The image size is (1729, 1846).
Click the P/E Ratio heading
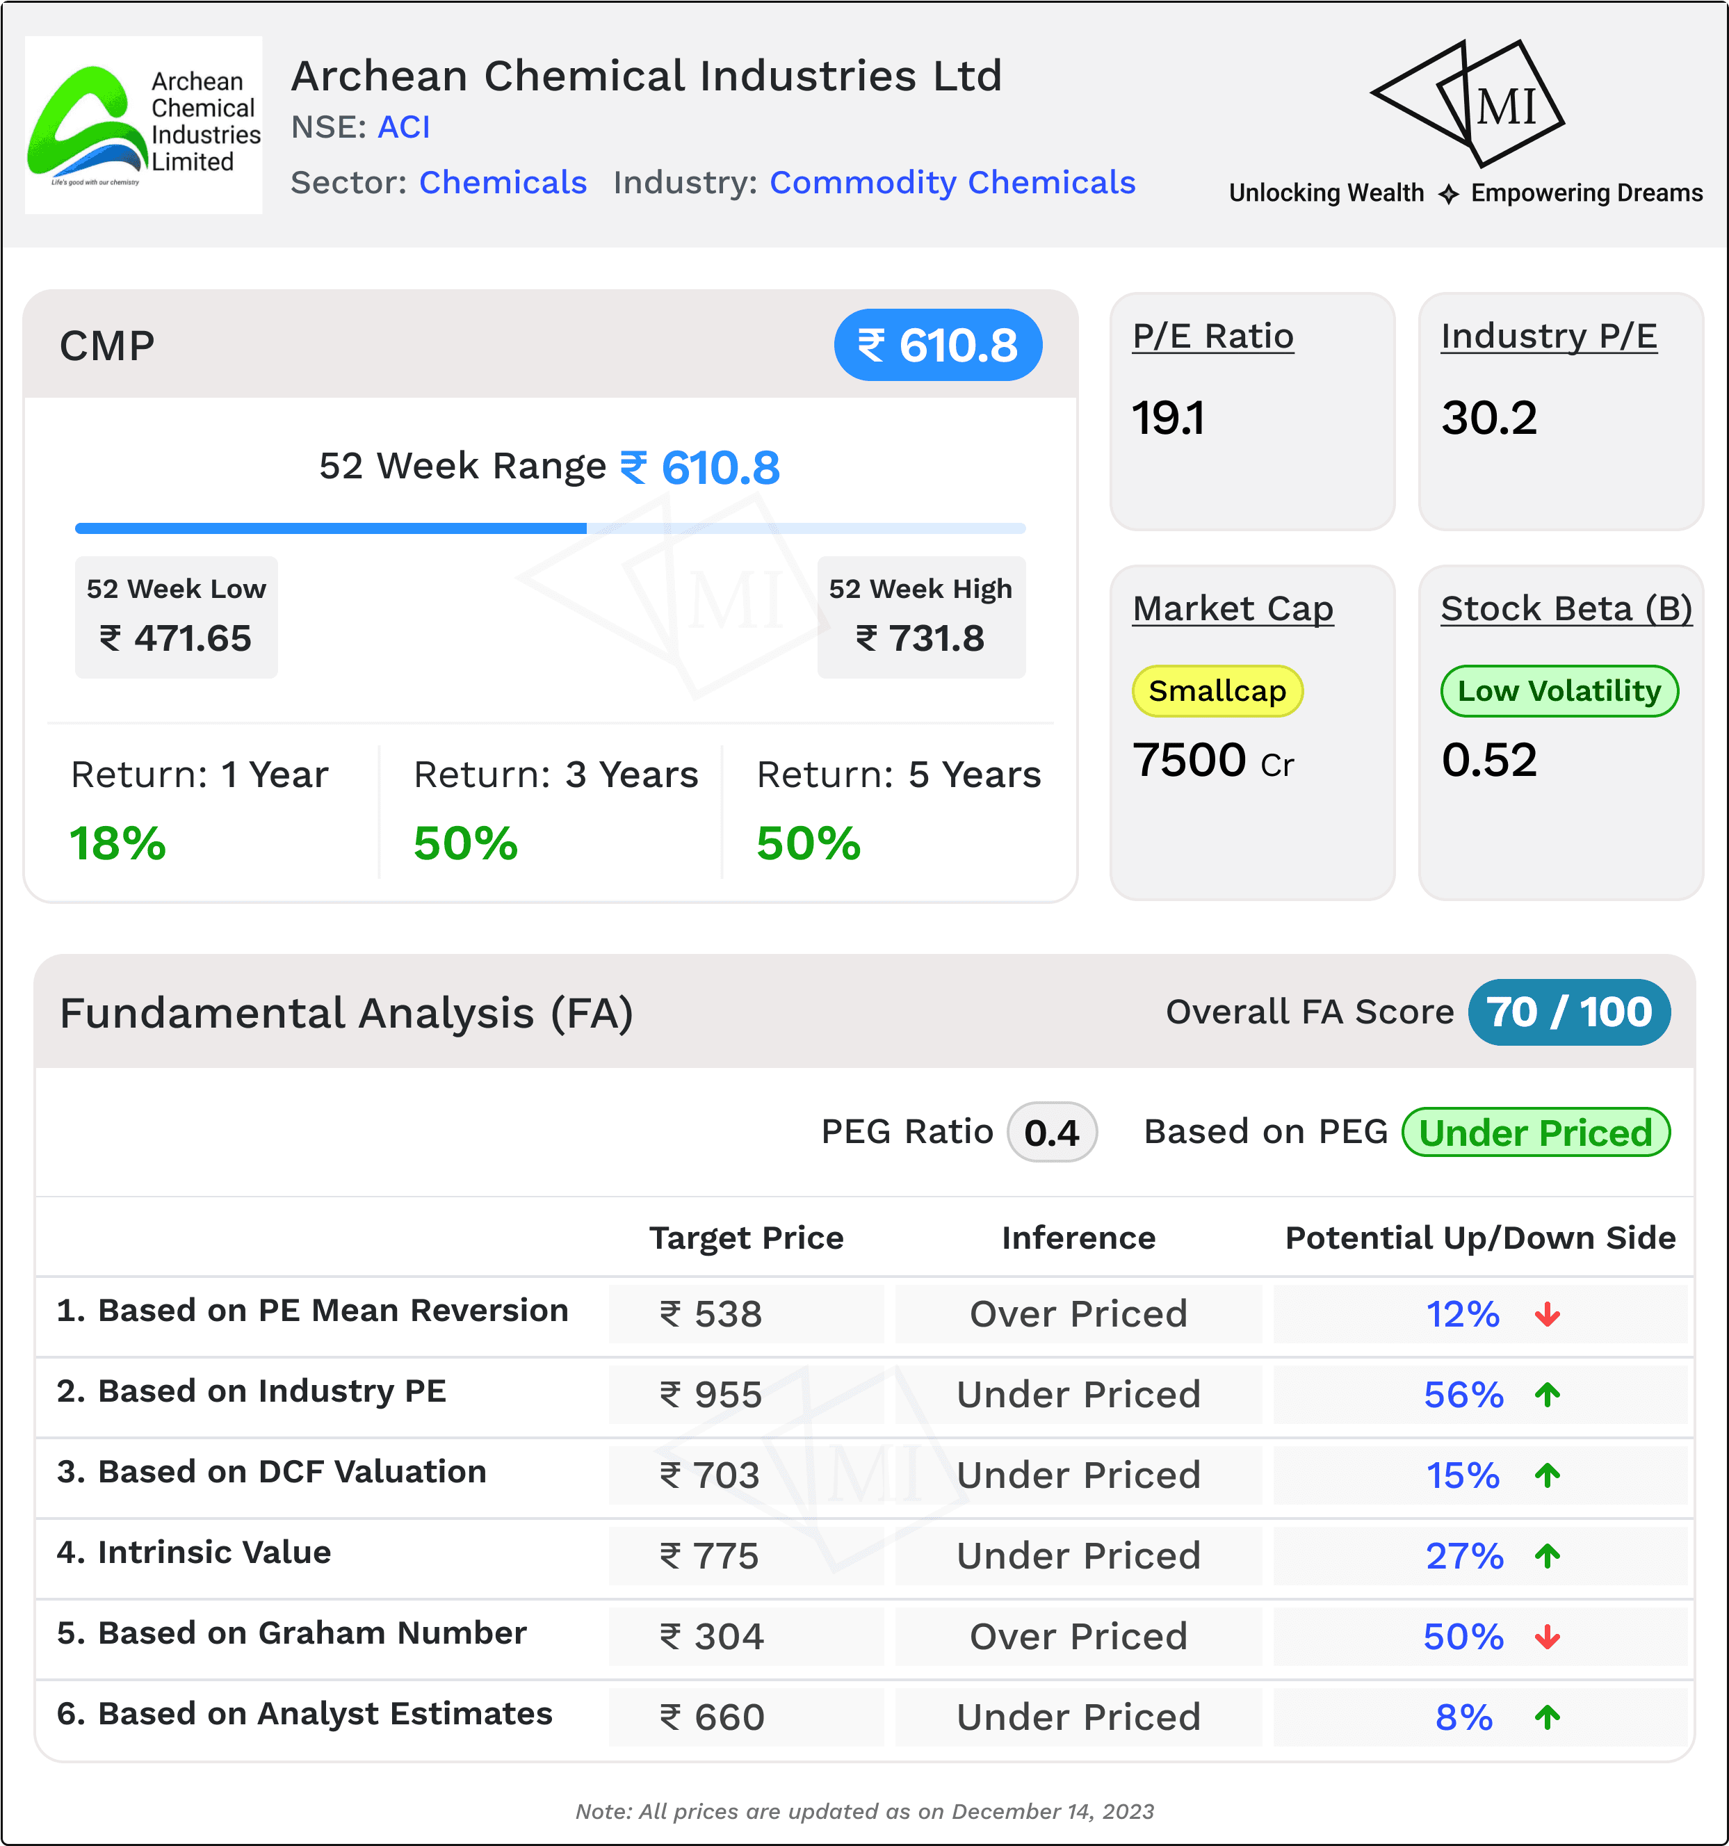[1212, 336]
